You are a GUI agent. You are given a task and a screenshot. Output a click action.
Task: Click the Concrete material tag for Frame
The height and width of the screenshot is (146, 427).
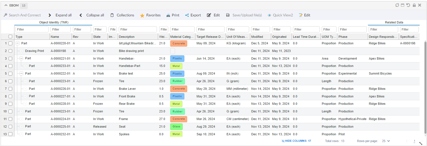178,119
